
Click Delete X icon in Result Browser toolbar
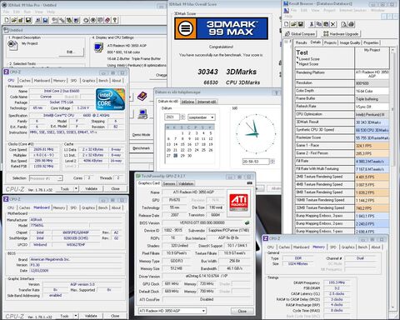click(x=333, y=24)
